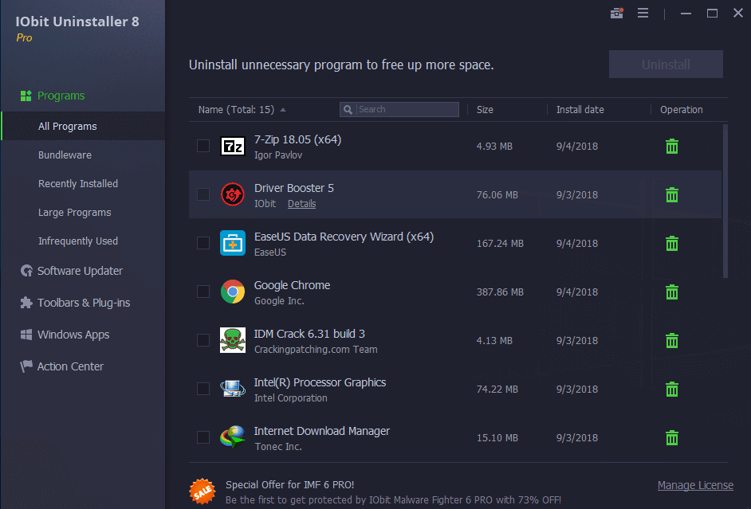
Task: Open Software Updater
Action: tap(80, 271)
